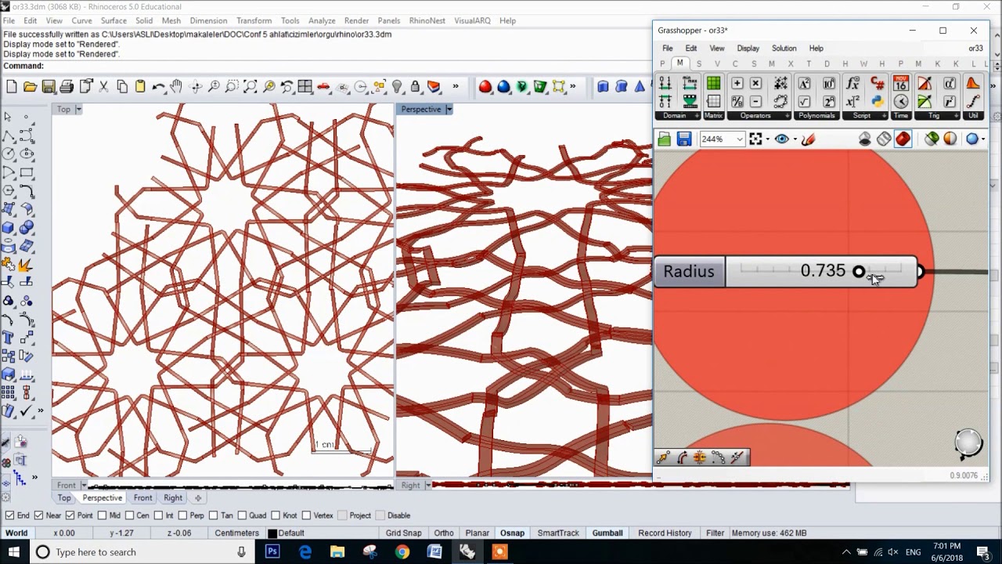Viewport: 1002px width, 564px height.
Task: Expand the Operators panel in Grasshopper ribbon
Action: coord(787,116)
